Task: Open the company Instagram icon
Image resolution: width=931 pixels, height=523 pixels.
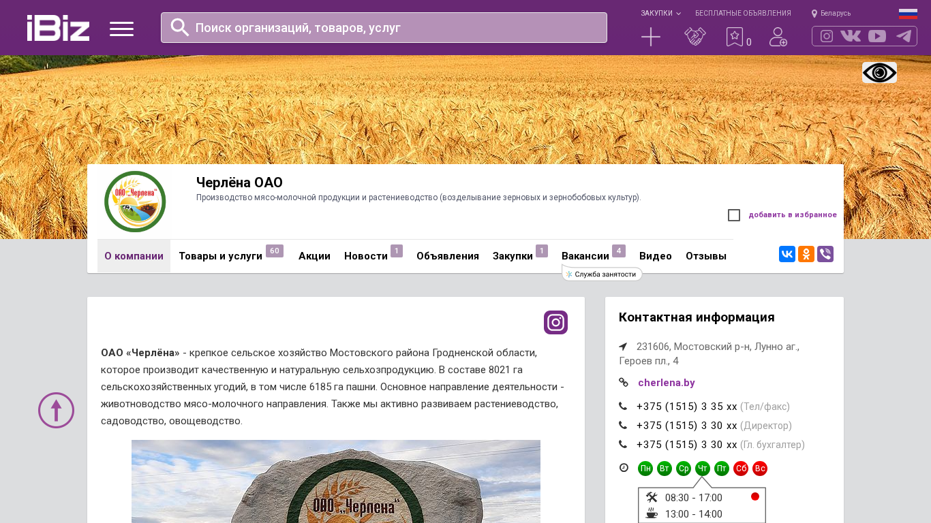Action: [555, 323]
